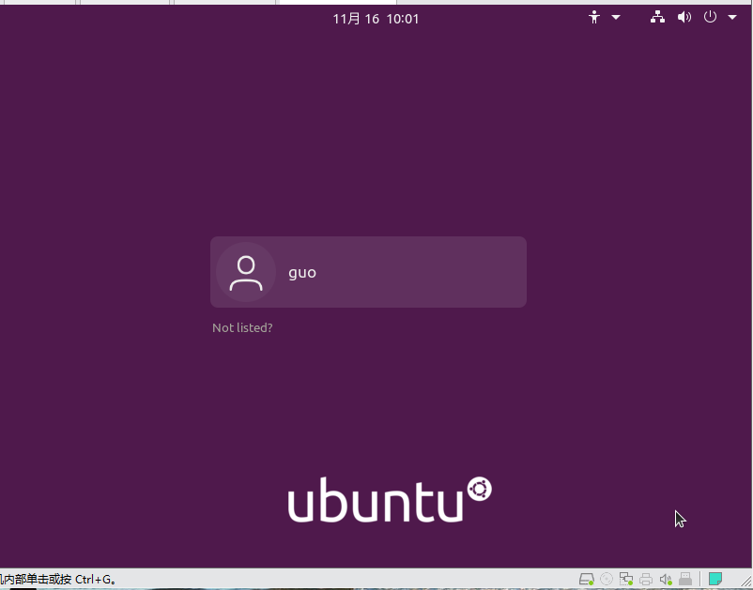This screenshot has width=753, height=590.
Task: Click the power icon in top bar
Action: 710,17
